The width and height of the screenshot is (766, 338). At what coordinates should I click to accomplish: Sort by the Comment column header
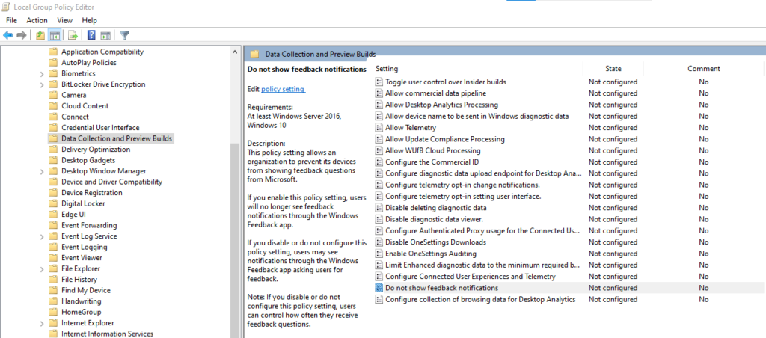pos(703,68)
